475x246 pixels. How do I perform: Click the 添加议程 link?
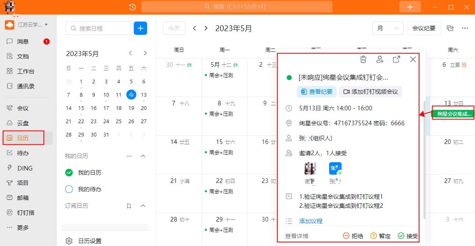311,221
